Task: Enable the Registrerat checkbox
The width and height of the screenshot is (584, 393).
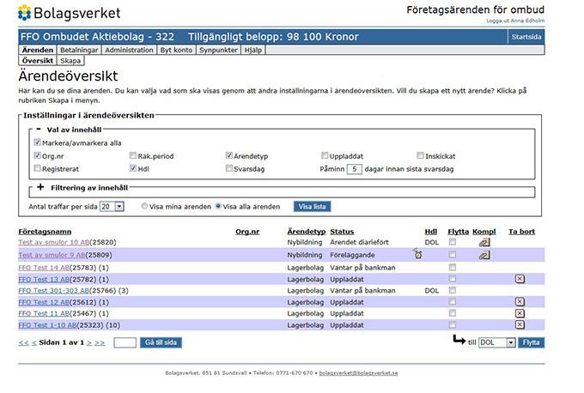Action: (x=37, y=168)
